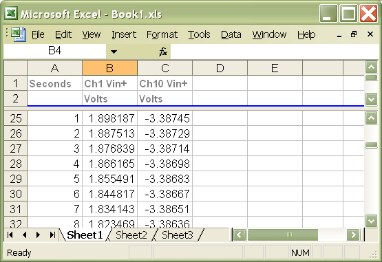Select column C header
The width and height of the screenshot is (382, 262).
point(165,68)
